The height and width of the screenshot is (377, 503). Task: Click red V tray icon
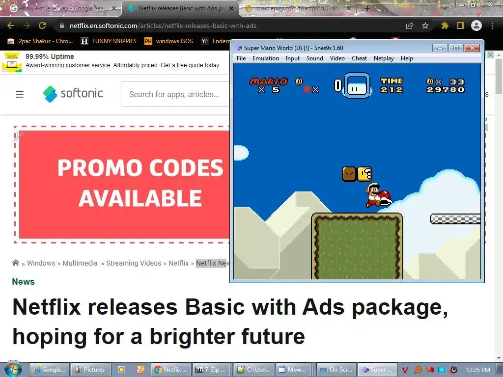pyautogui.click(x=405, y=370)
